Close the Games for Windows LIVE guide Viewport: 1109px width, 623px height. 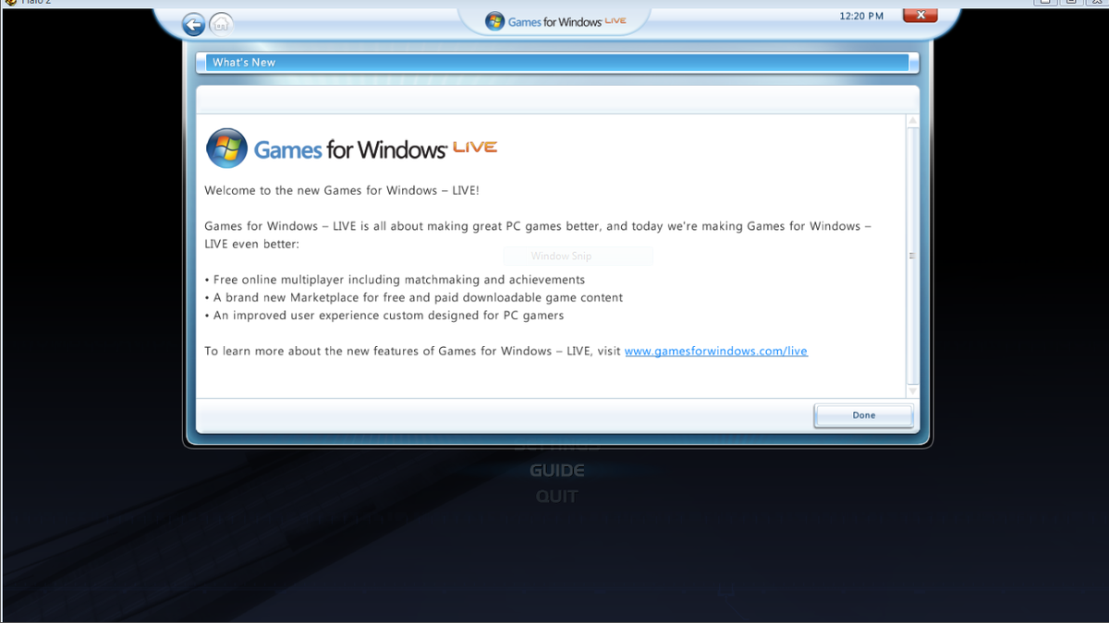tap(920, 16)
